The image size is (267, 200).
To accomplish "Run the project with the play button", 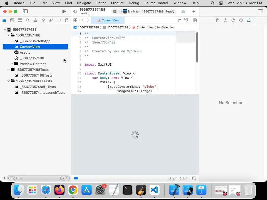I will (x=64, y=11).
